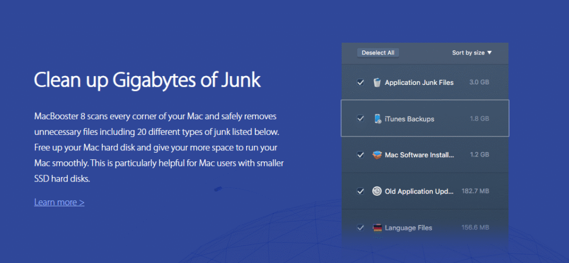Click the Mac Software Installer package icon

click(377, 155)
